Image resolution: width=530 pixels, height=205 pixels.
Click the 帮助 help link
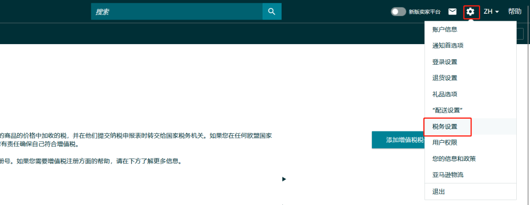[x=515, y=12]
